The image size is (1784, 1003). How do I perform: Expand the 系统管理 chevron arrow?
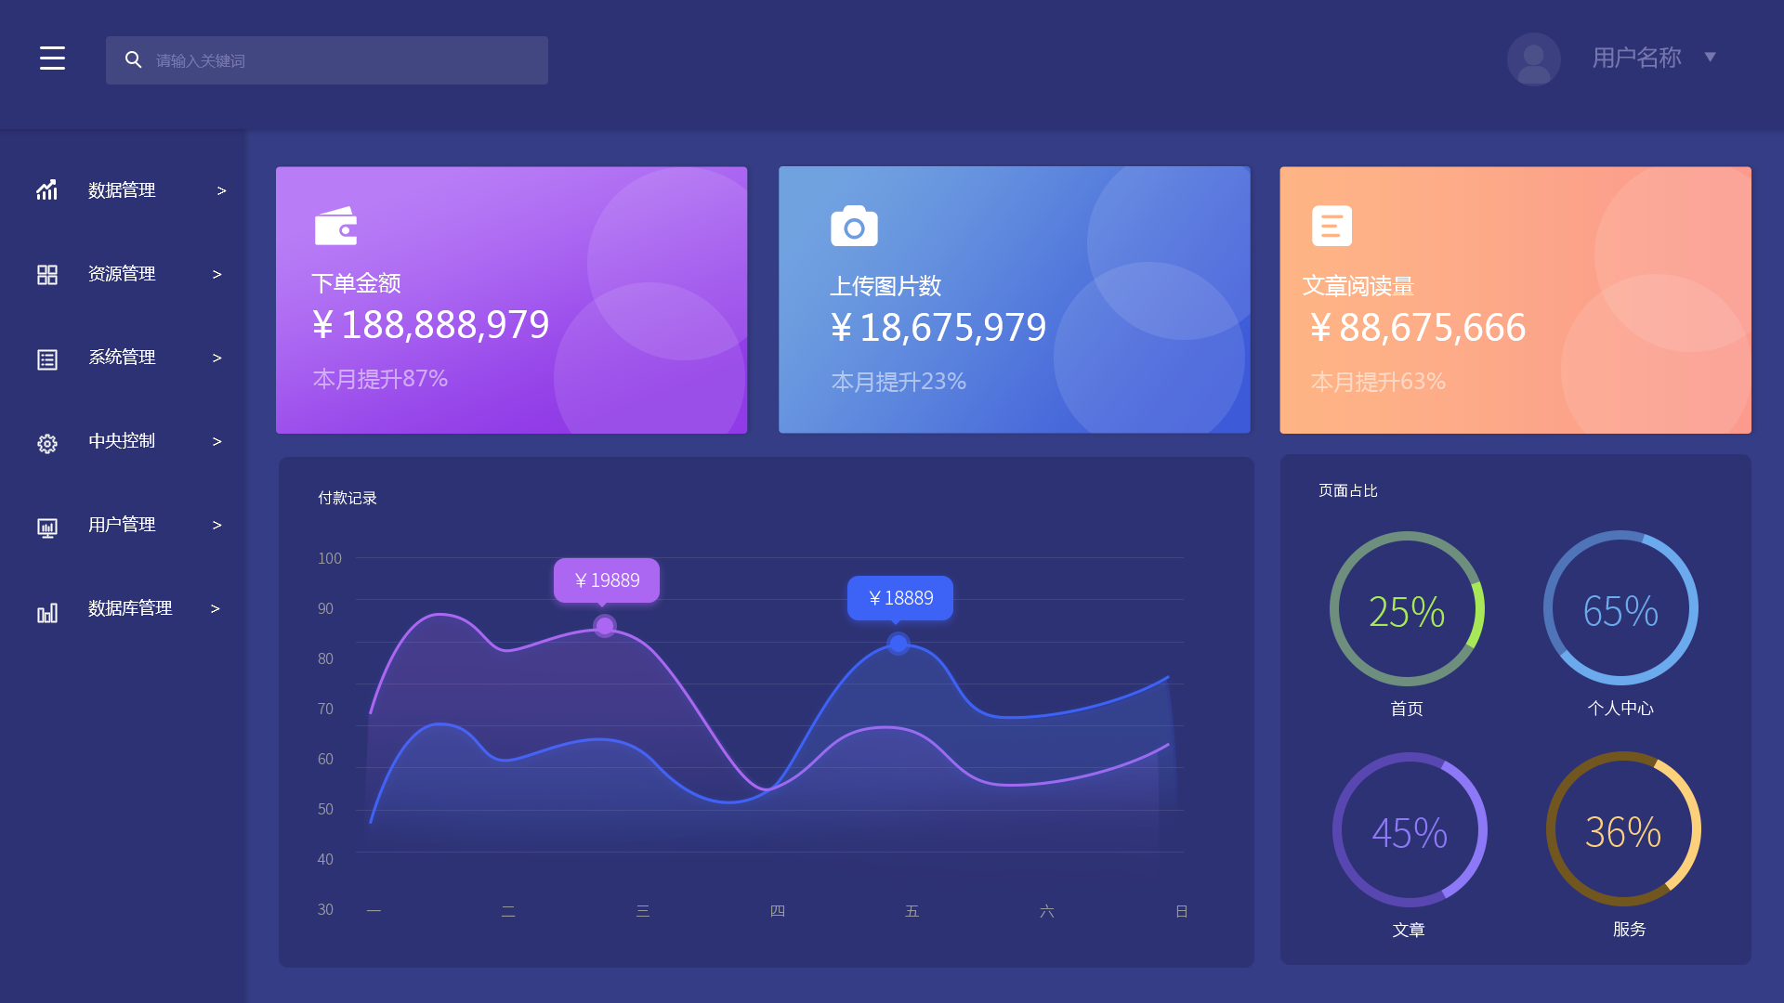(216, 358)
